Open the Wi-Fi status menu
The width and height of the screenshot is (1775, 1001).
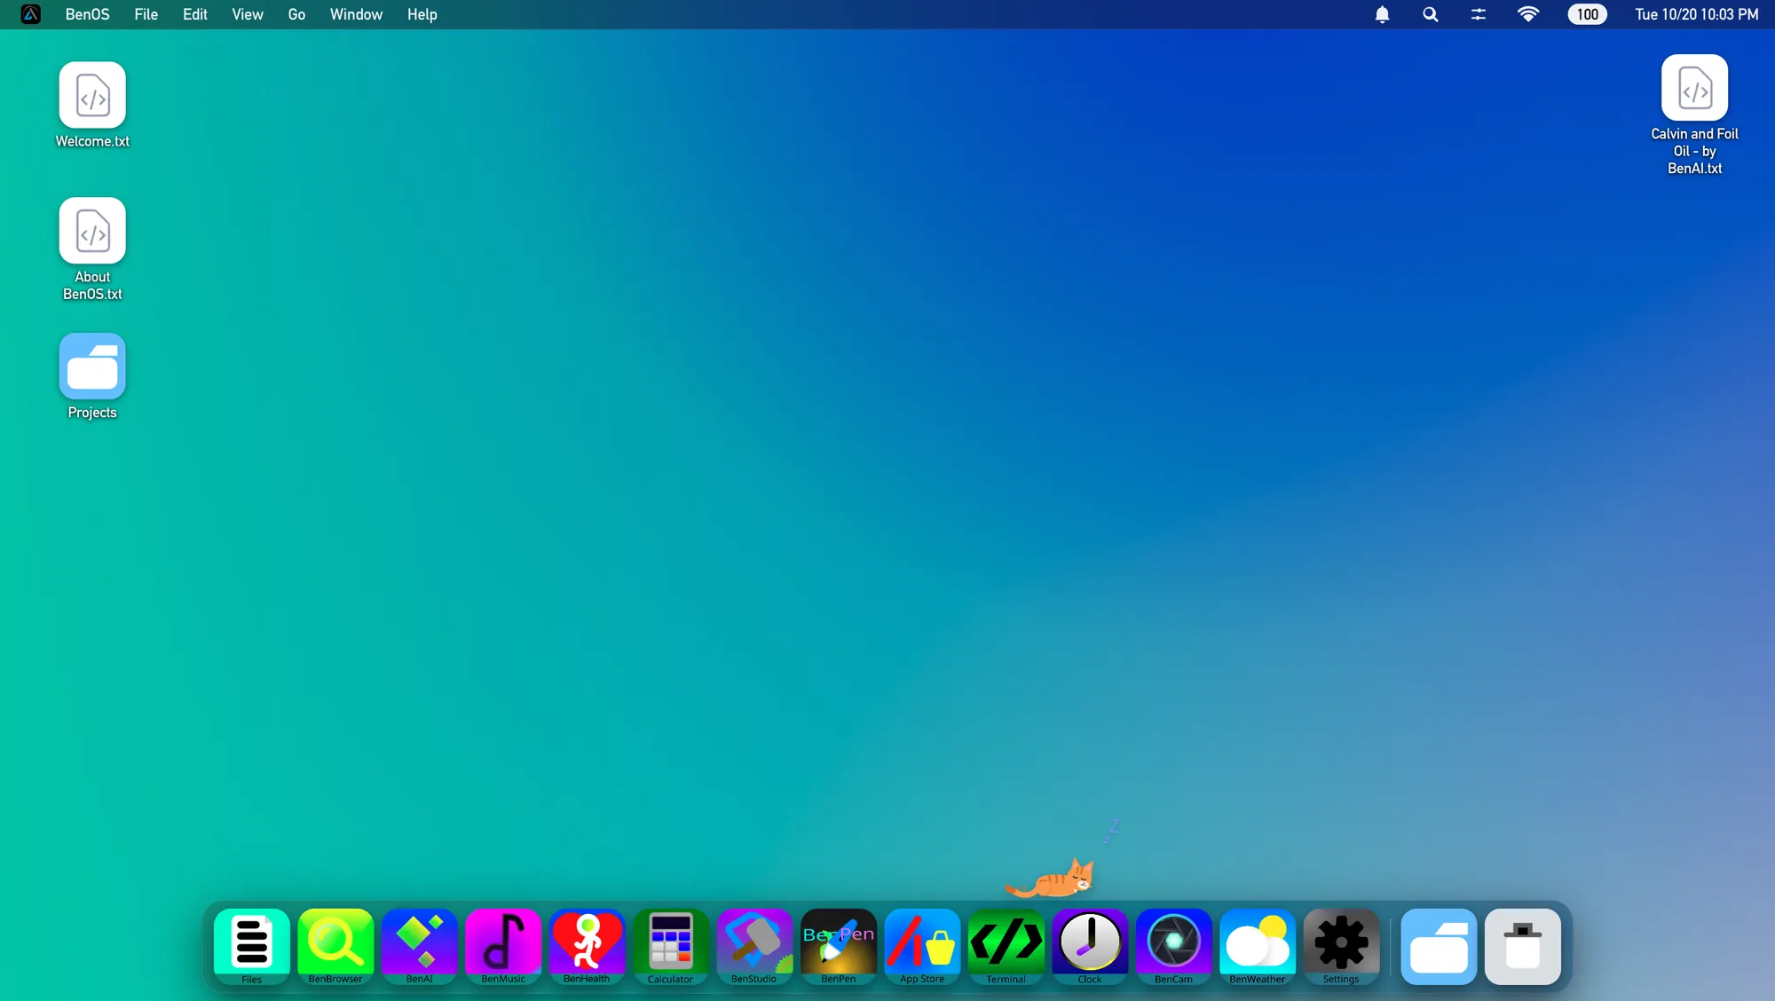[x=1528, y=14]
